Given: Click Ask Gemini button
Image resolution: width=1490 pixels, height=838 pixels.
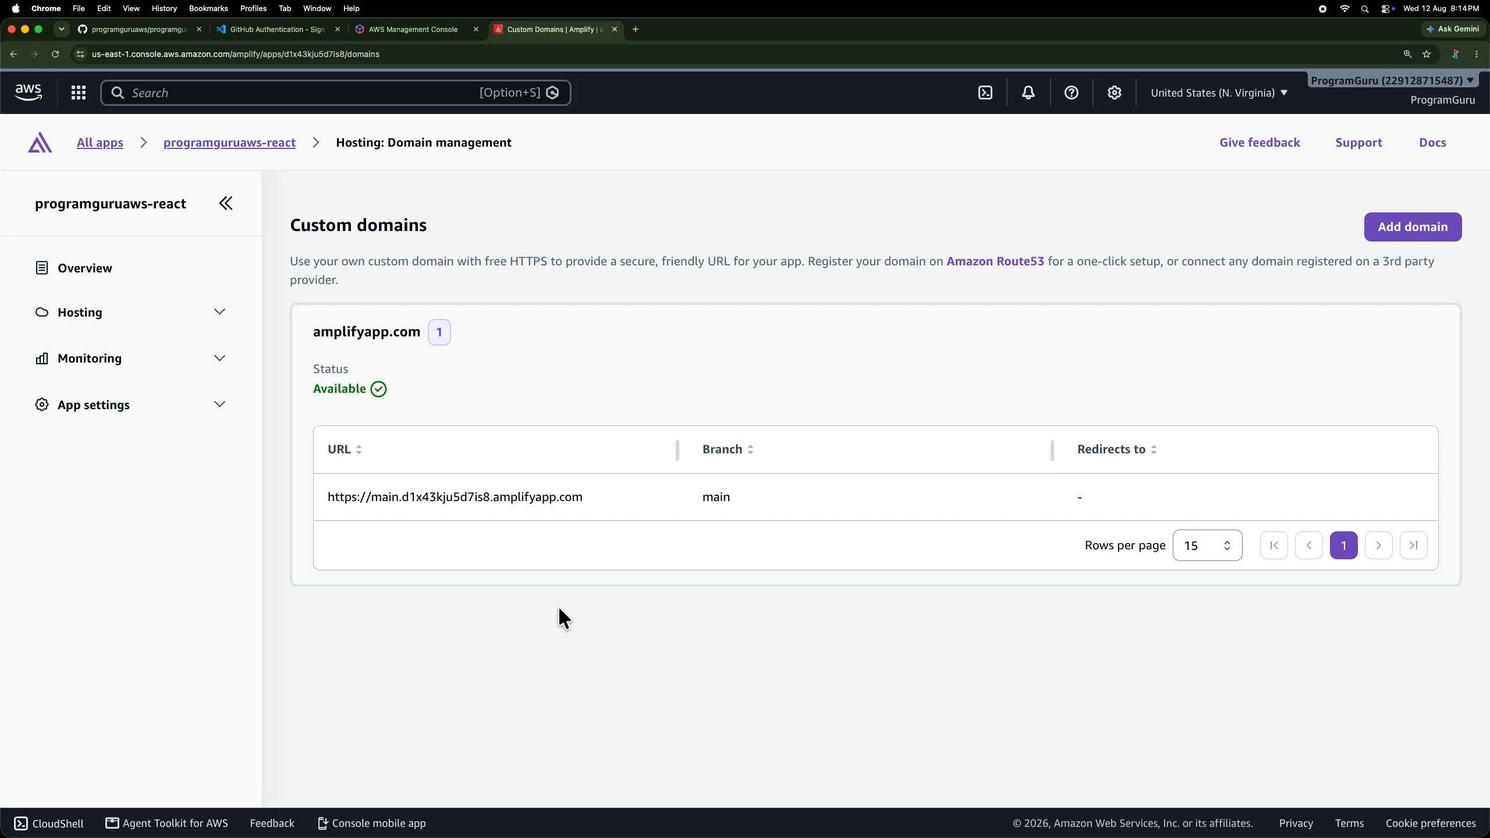Looking at the screenshot, I should [1453, 29].
